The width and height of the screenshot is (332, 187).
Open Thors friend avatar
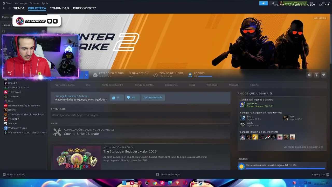click(243, 118)
